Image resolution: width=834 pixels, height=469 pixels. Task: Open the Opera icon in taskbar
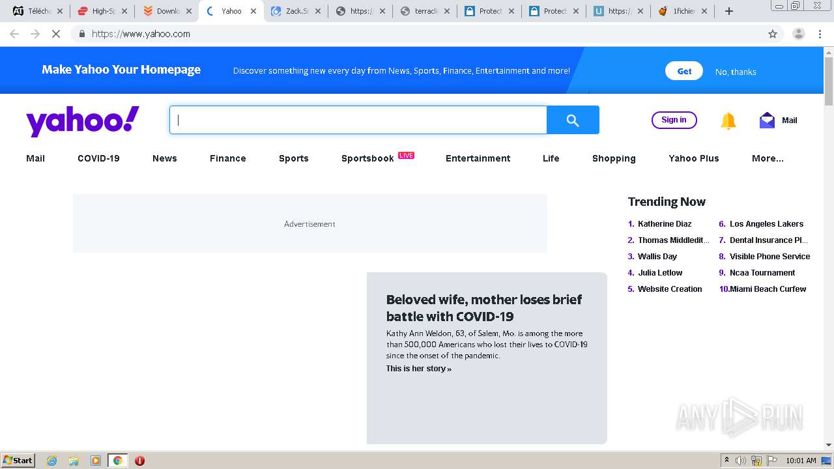pyautogui.click(x=139, y=461)
